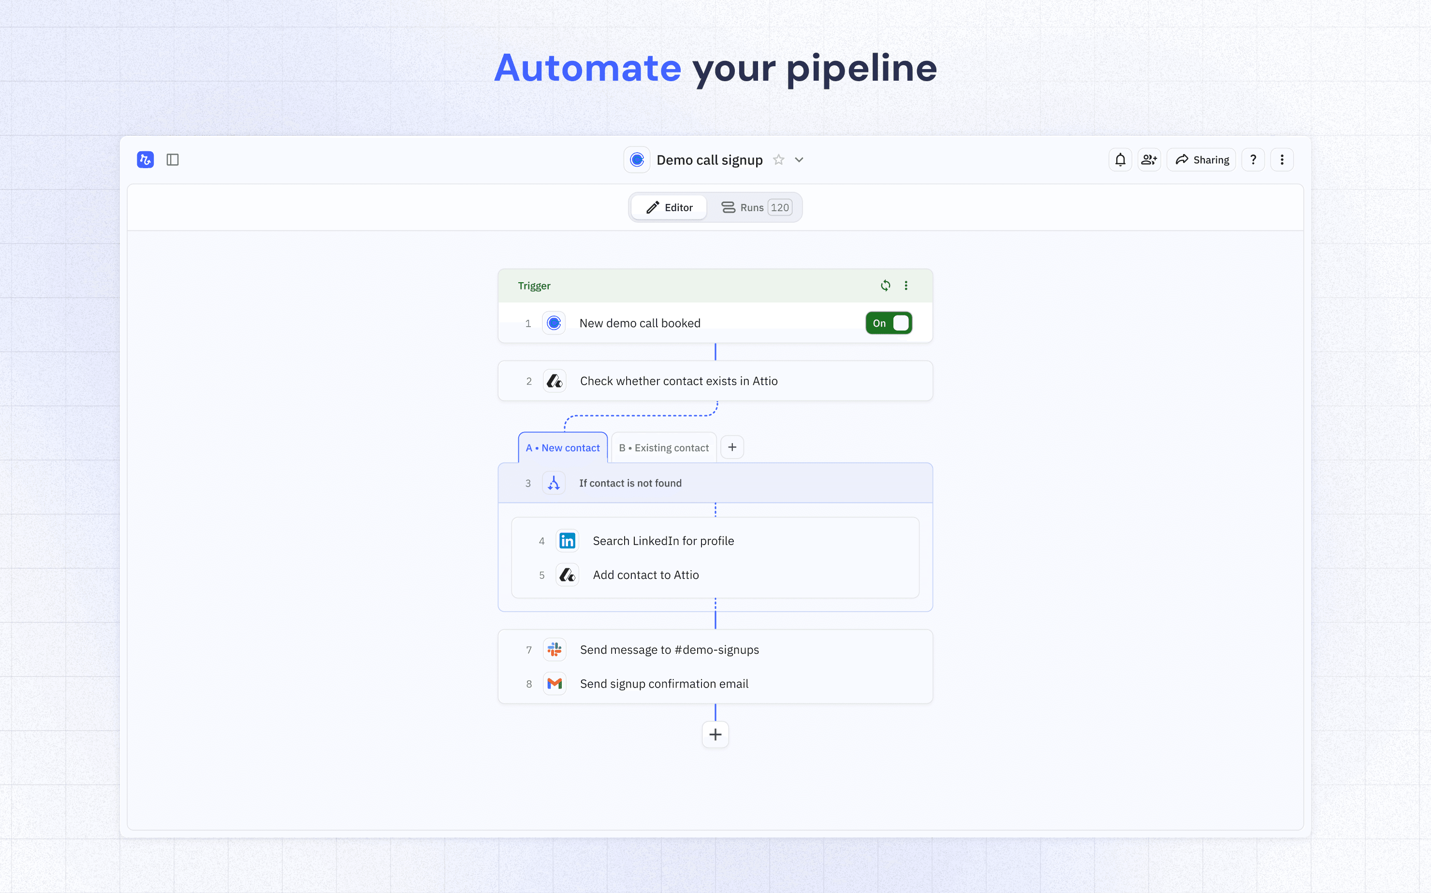Click the Sharing button
Screen dimensions: 1431x893
coord(1202,159)
